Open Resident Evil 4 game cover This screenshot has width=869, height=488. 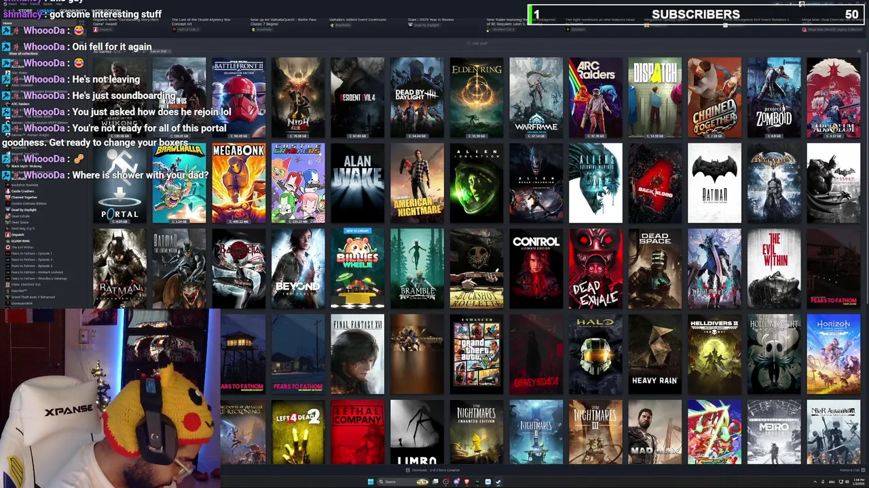(357, 98)
